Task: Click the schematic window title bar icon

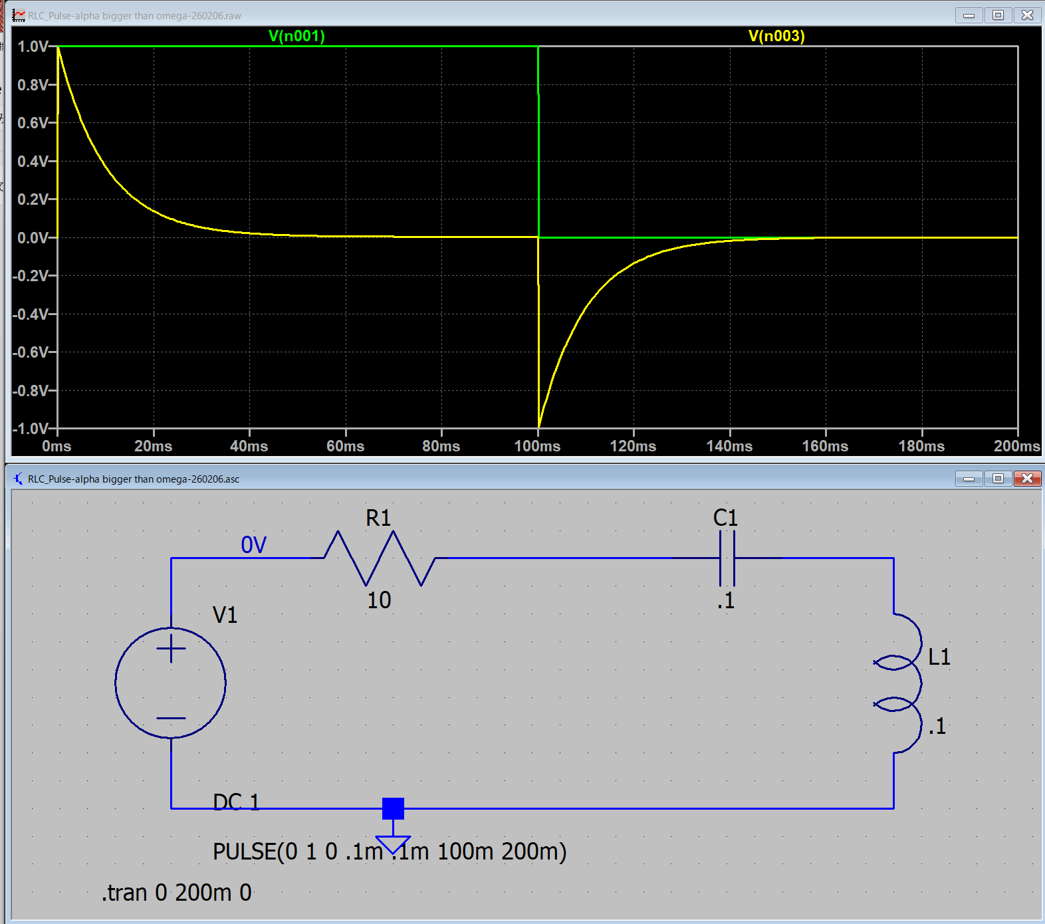Action: pos(19,479)
